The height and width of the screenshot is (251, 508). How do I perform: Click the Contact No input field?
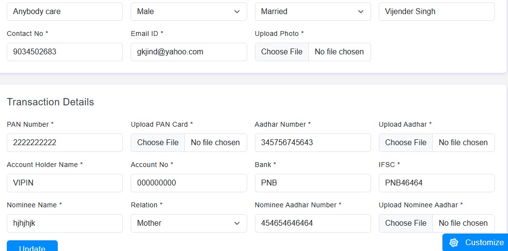65,52
